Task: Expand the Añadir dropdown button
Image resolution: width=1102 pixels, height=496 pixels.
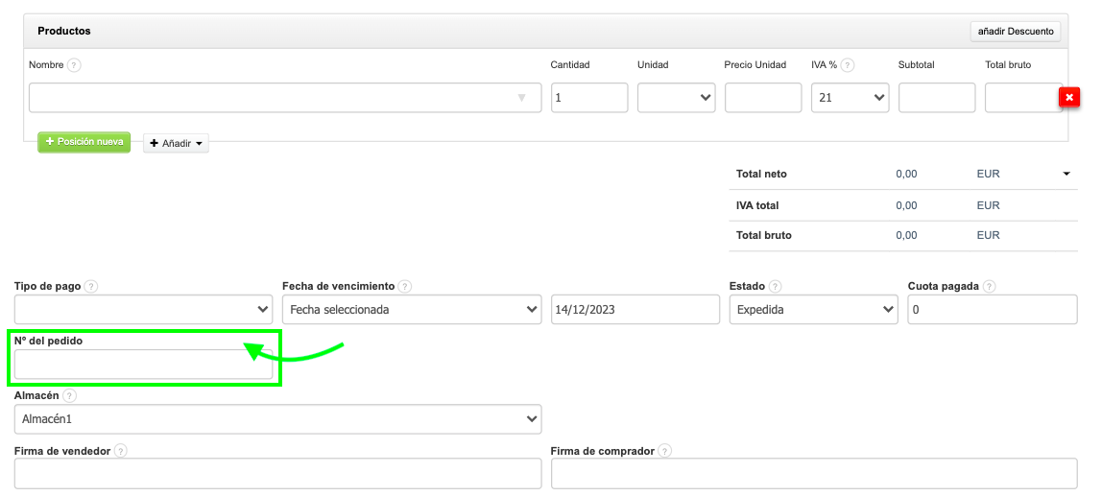Action: tap(176, 143)
